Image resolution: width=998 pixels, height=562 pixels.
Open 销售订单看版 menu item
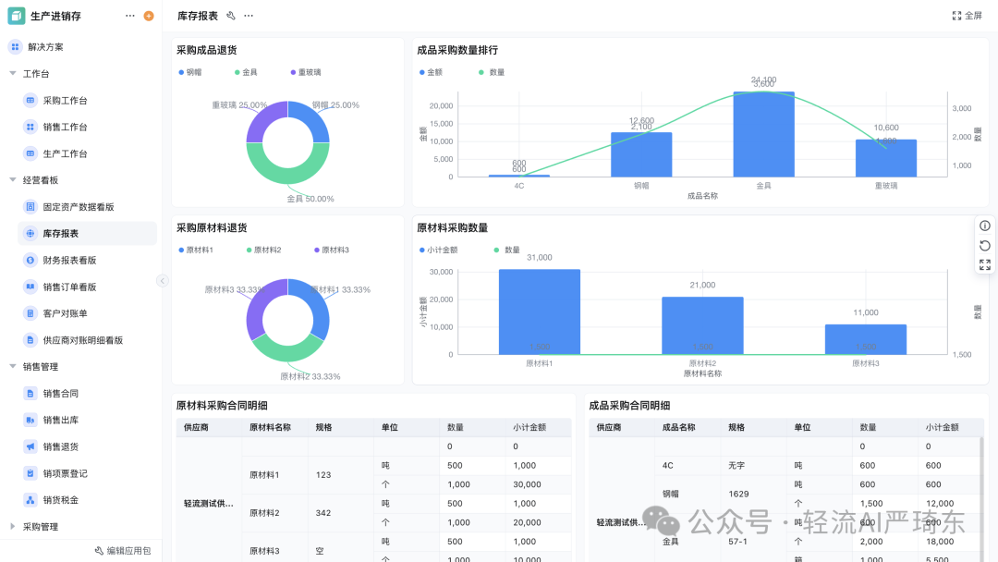[x=69, y=287]
